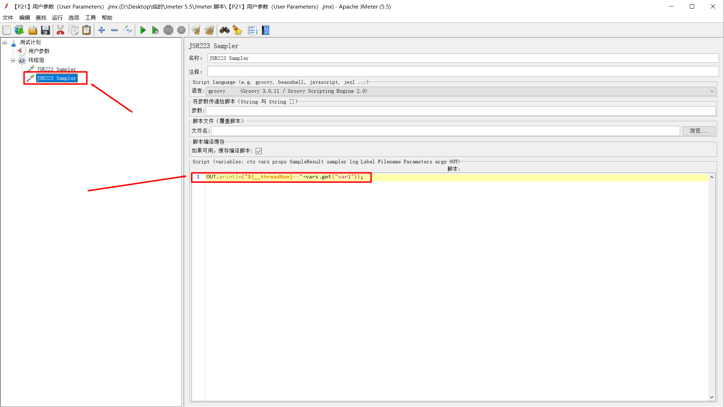Viewport: 724px width, 407px height.
Task: Click the blue plus Expand All icon
Action: (x=102, y=30)
